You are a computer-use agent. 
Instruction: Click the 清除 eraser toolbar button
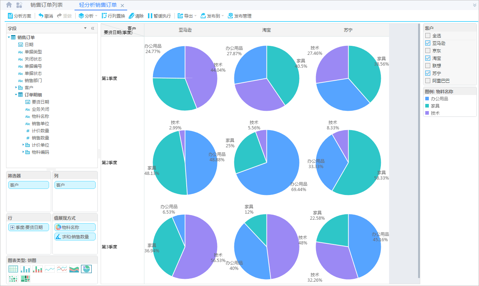(136, 16)
